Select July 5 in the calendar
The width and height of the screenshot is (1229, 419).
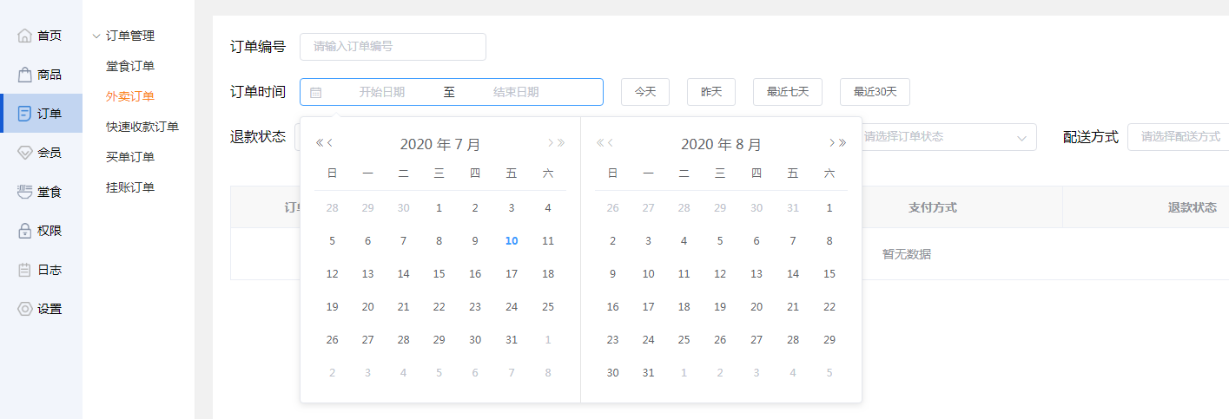pos(332,241)
